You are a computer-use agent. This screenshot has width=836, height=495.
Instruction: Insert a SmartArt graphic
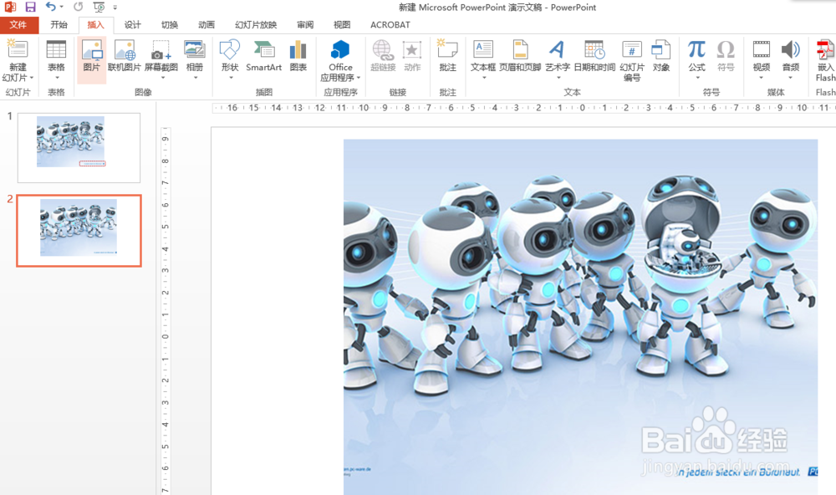pyautogui.click(x=264, y=55)
